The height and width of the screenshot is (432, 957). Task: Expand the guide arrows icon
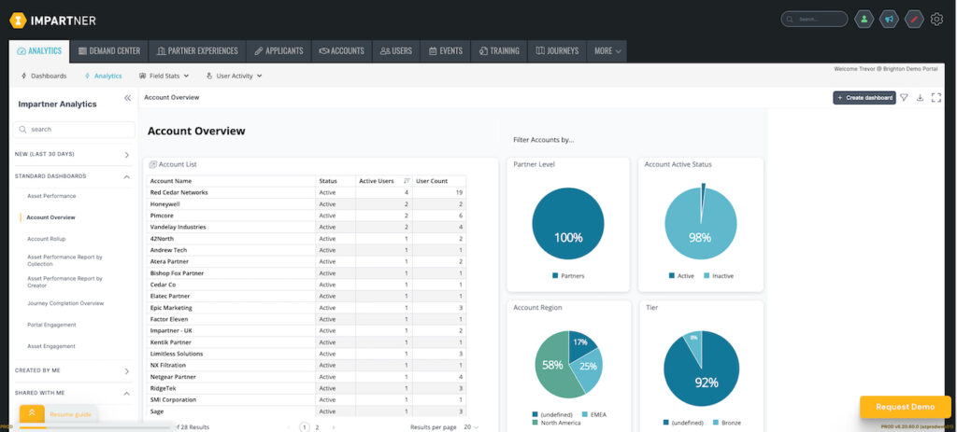coord(32,413)
